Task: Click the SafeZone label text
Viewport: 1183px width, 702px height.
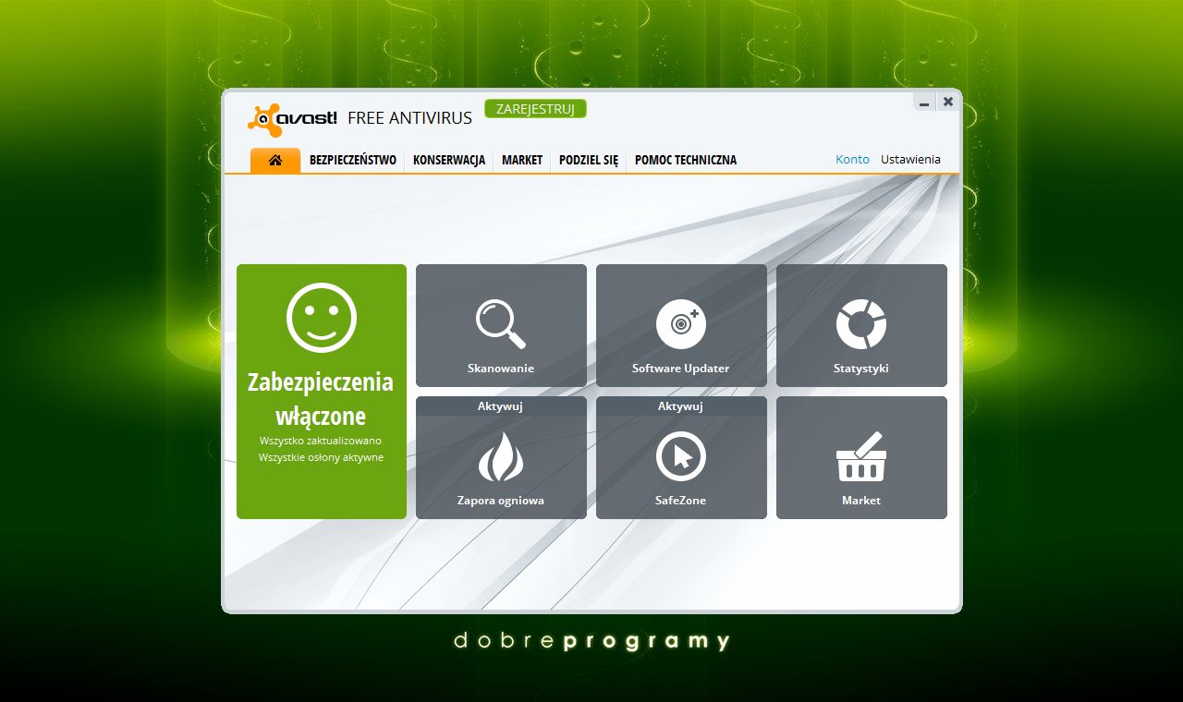Action: 681,500
